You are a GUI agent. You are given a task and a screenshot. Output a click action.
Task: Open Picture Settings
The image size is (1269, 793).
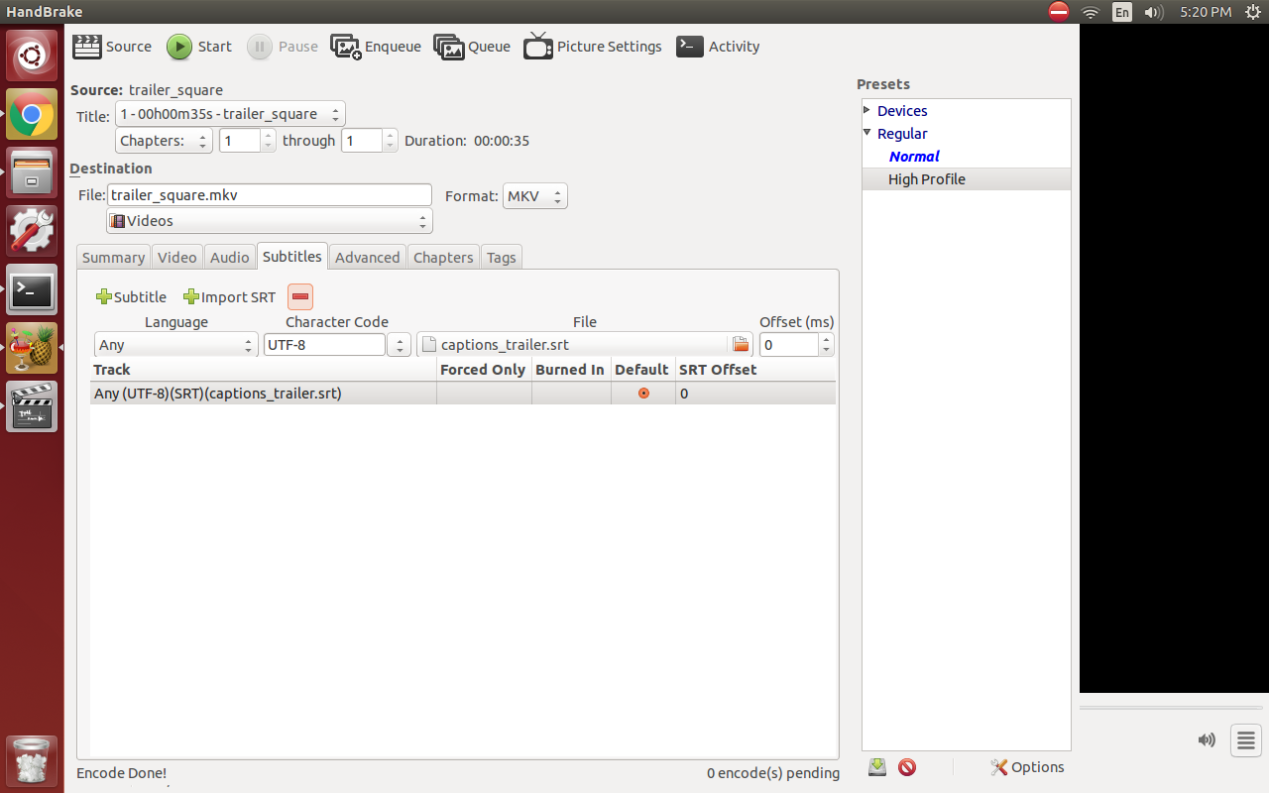(592, 46)
